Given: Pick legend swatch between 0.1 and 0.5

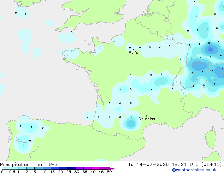Looking at the screenshot, I should (x=6, y=168).
